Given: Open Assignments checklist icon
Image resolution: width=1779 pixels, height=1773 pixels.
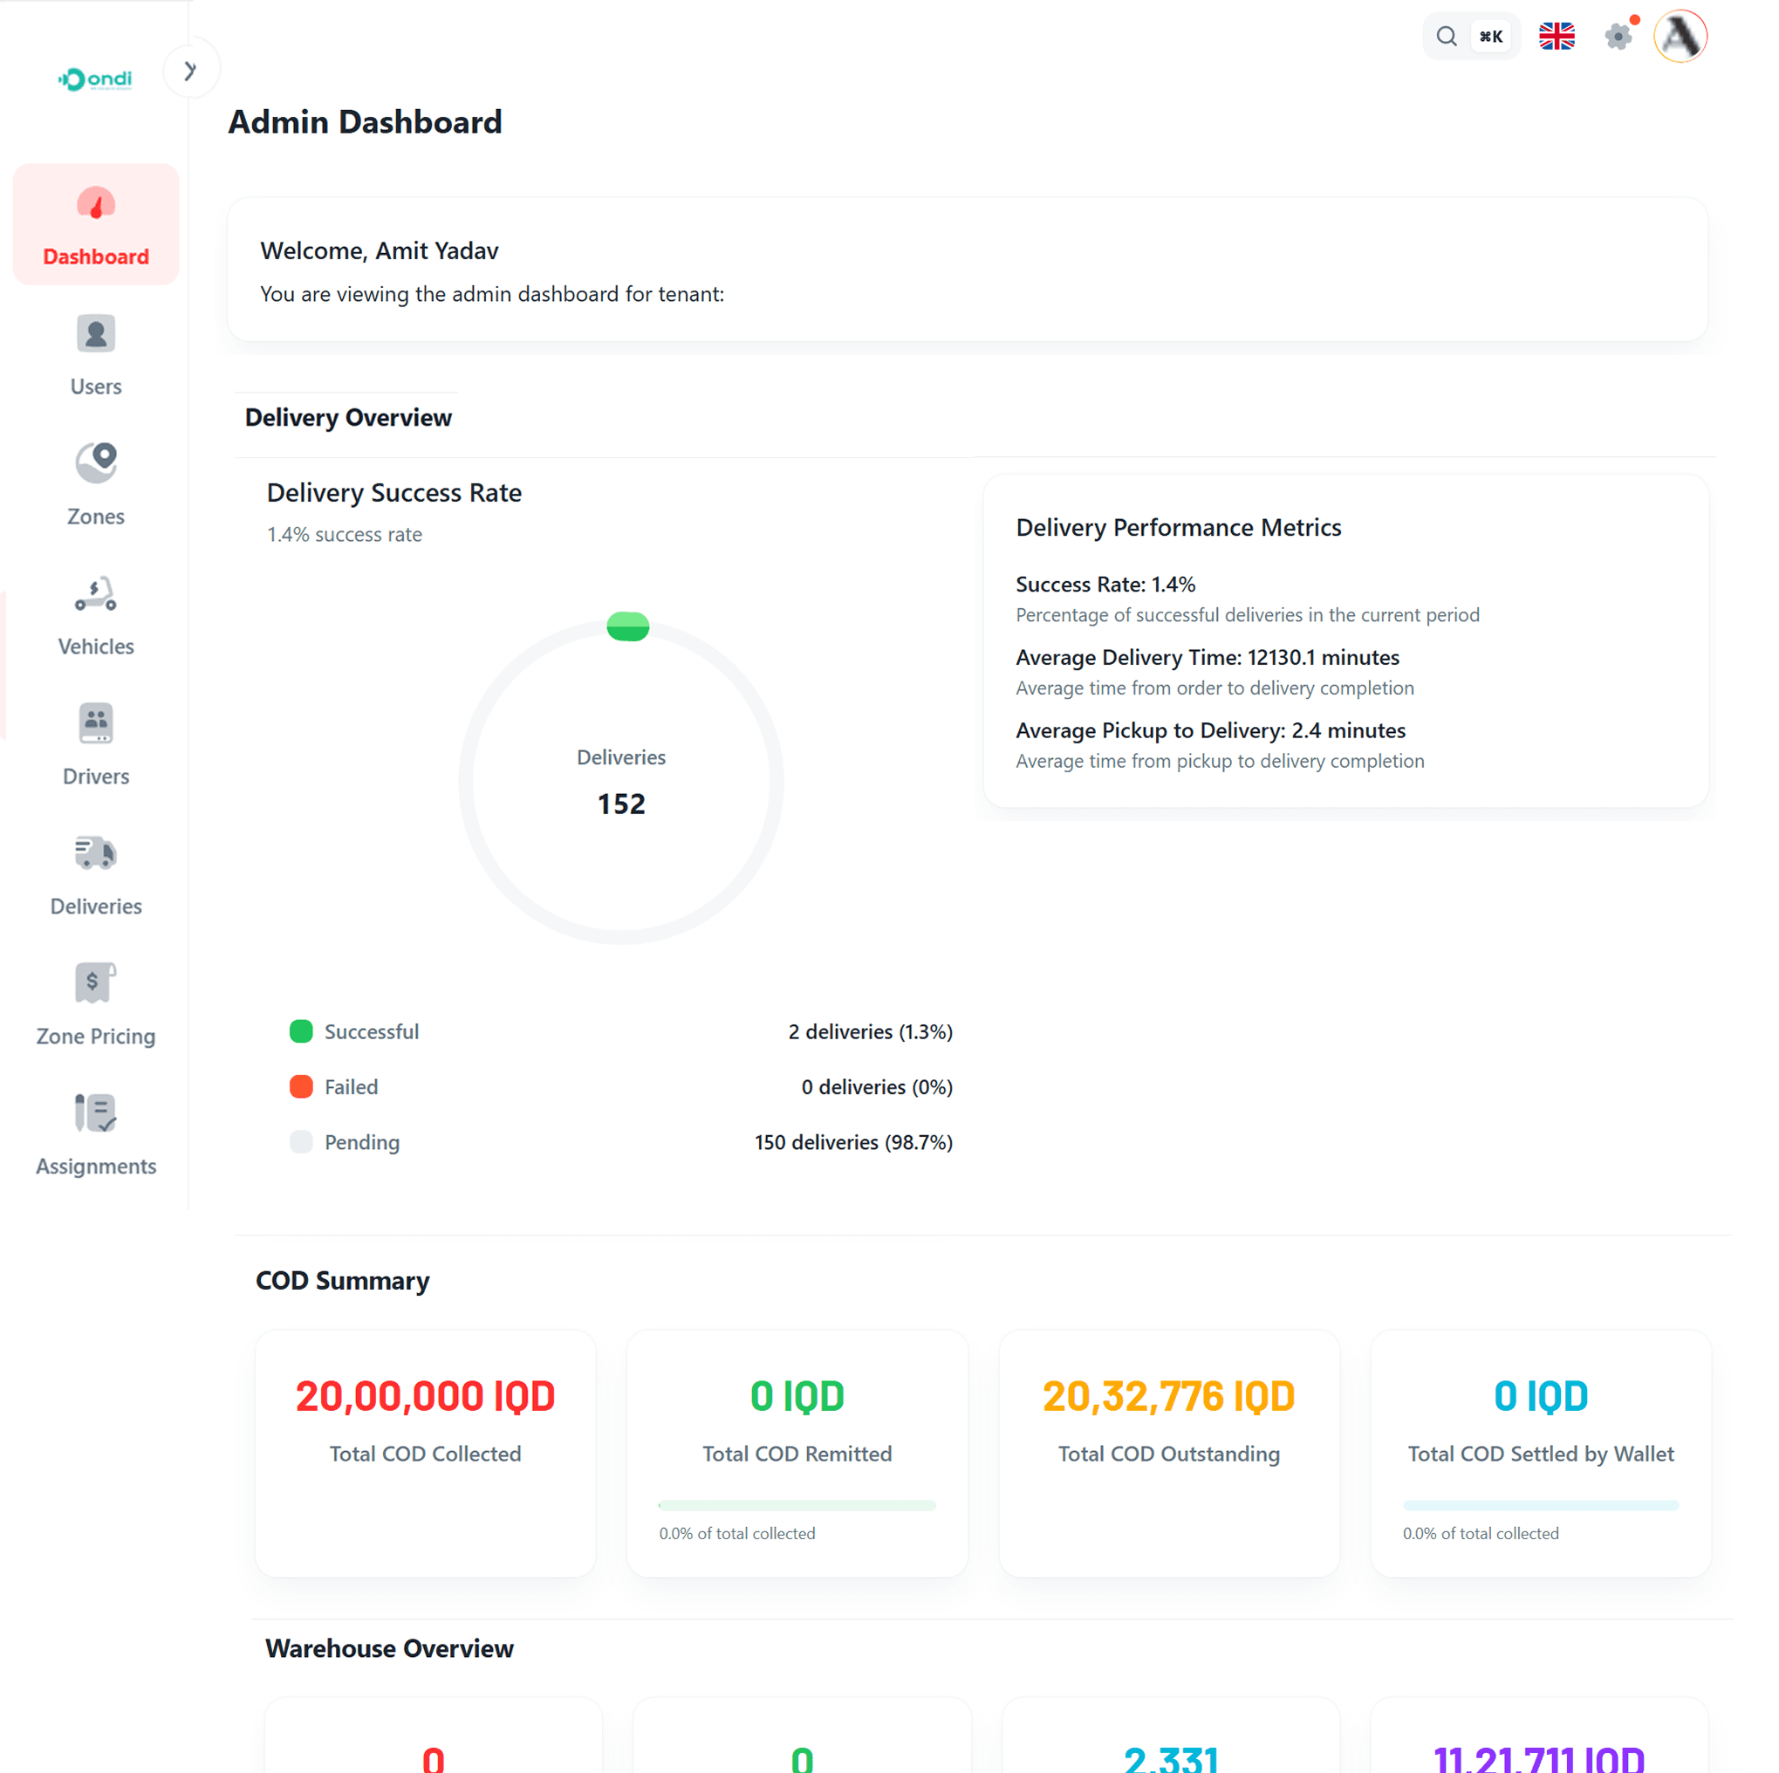Looking at the screenshot, I should pos(96,1112).
